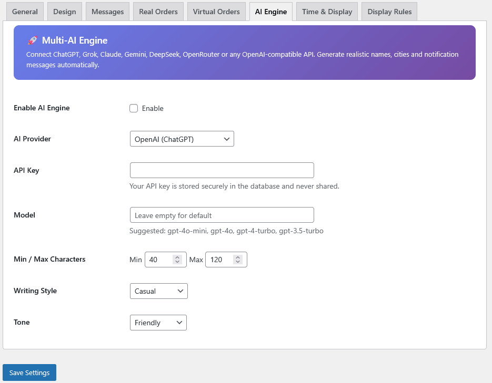
Task: Click the Multi-AI Engine heading
Action: (75, 40)
